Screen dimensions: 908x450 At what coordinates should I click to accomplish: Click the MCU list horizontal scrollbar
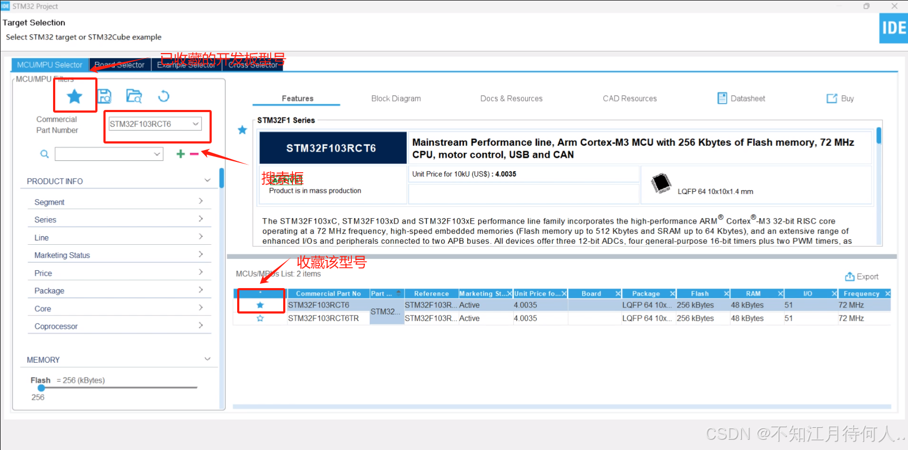click(562, 407)
